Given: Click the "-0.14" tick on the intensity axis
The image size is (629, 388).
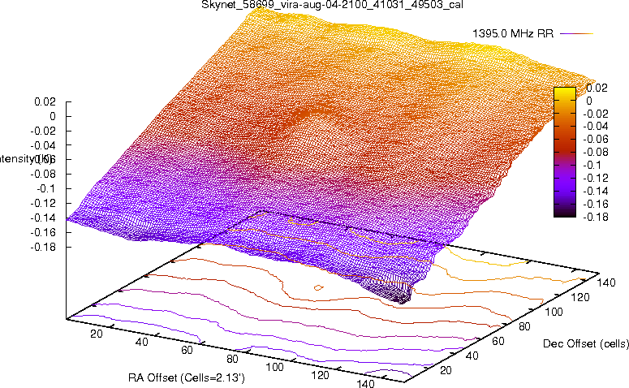Looking at the screenshot, I should point(43,218).
